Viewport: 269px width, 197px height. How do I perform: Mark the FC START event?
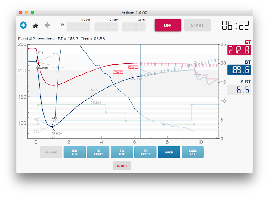pos(98,152)
